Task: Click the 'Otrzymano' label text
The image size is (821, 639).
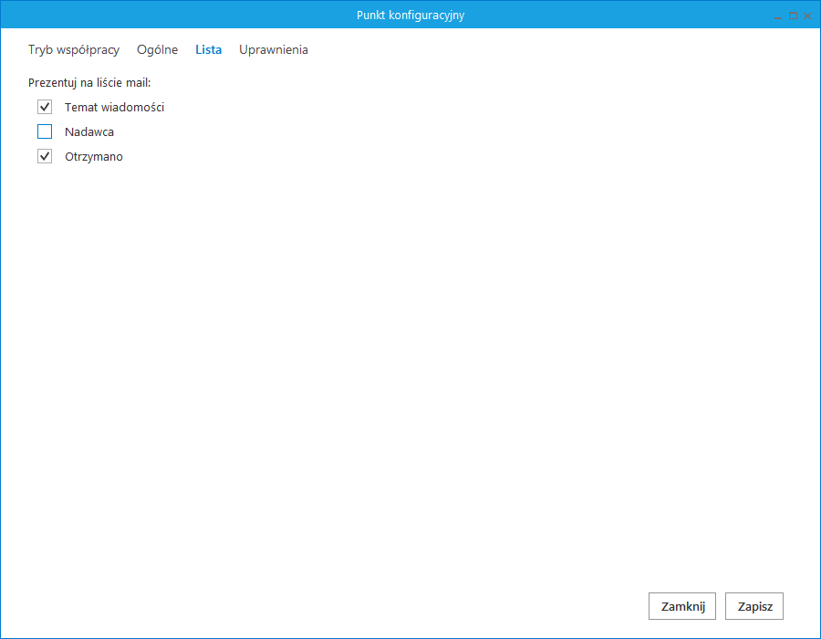Action: pos(94,157)
